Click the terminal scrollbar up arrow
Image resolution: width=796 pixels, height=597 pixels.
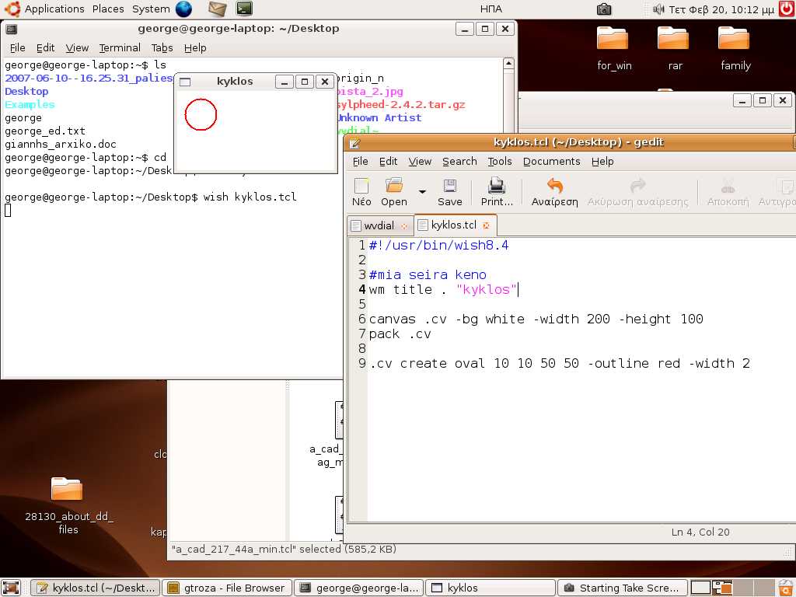508,64
